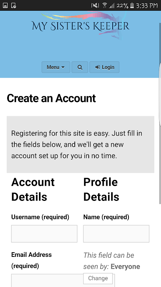The height and width of the screenshot is (287, 161).
Task: Focus the Name input field
Action: pos(116,234)
